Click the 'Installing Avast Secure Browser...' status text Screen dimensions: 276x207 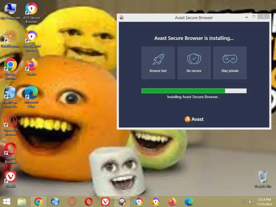(194, 97)
